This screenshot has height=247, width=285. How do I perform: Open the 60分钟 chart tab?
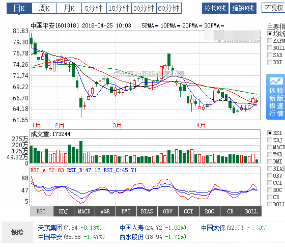169,8
